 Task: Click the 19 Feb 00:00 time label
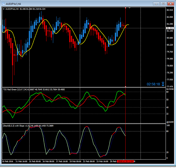(x=75, y=161)
